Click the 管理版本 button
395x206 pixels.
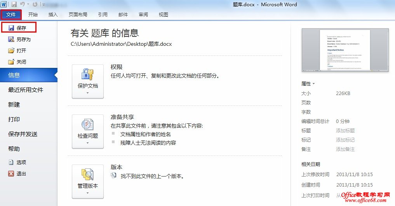pyautogui.click(x=88, y=181)
